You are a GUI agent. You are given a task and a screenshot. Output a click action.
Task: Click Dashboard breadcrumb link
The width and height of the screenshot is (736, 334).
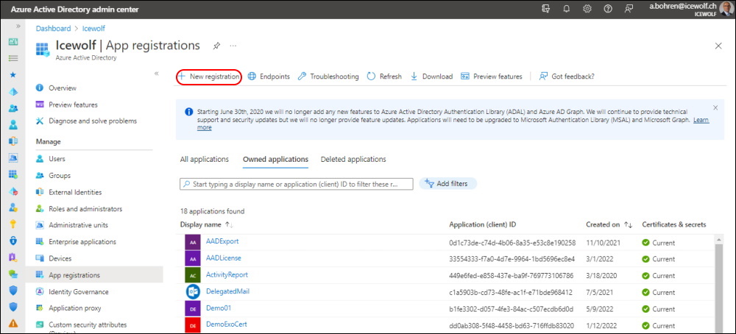pos(54,29)
